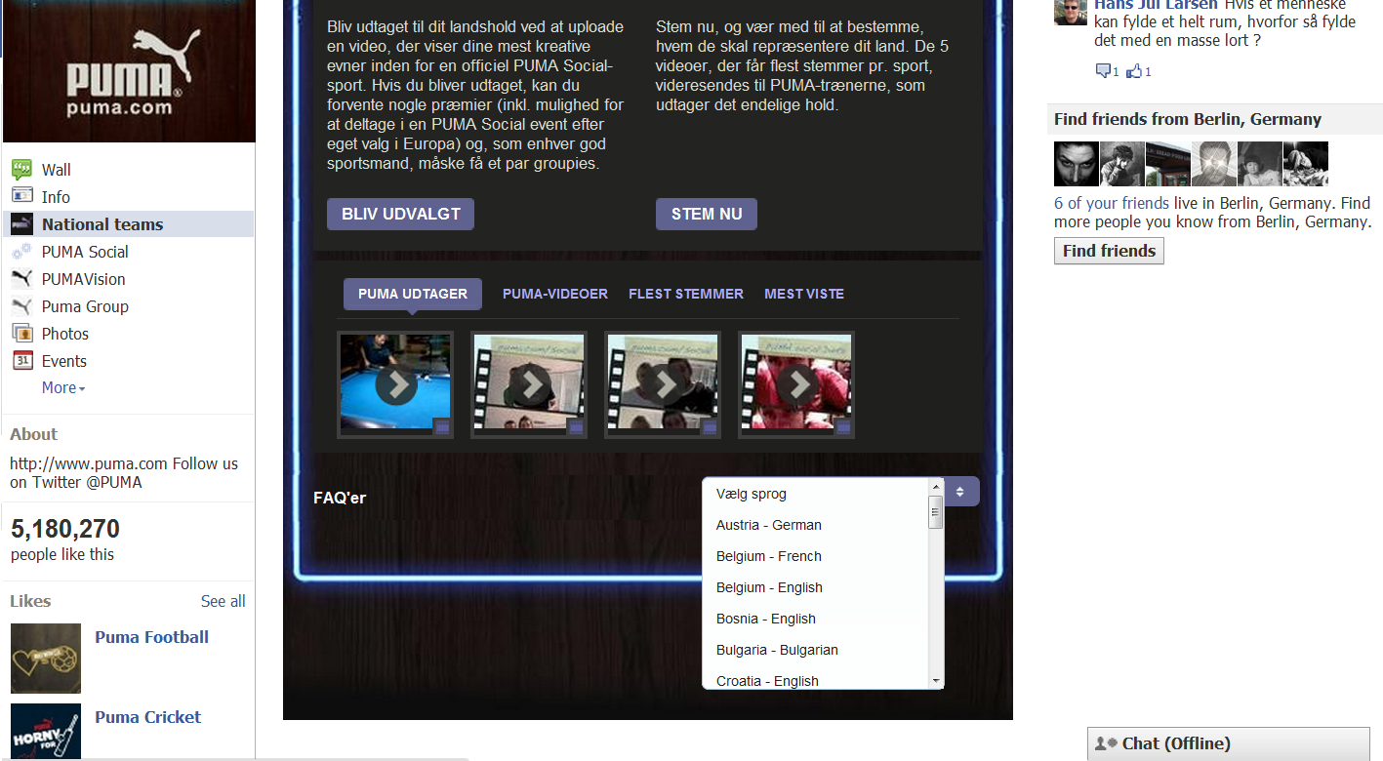Play the blue pool table video thumbnail

click(x=396, y=384)
